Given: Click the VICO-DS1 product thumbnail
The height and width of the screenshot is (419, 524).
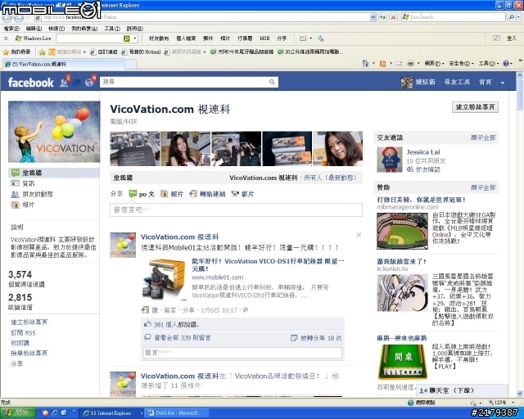Looking at the screenshot, I should [x=164, y=279].
